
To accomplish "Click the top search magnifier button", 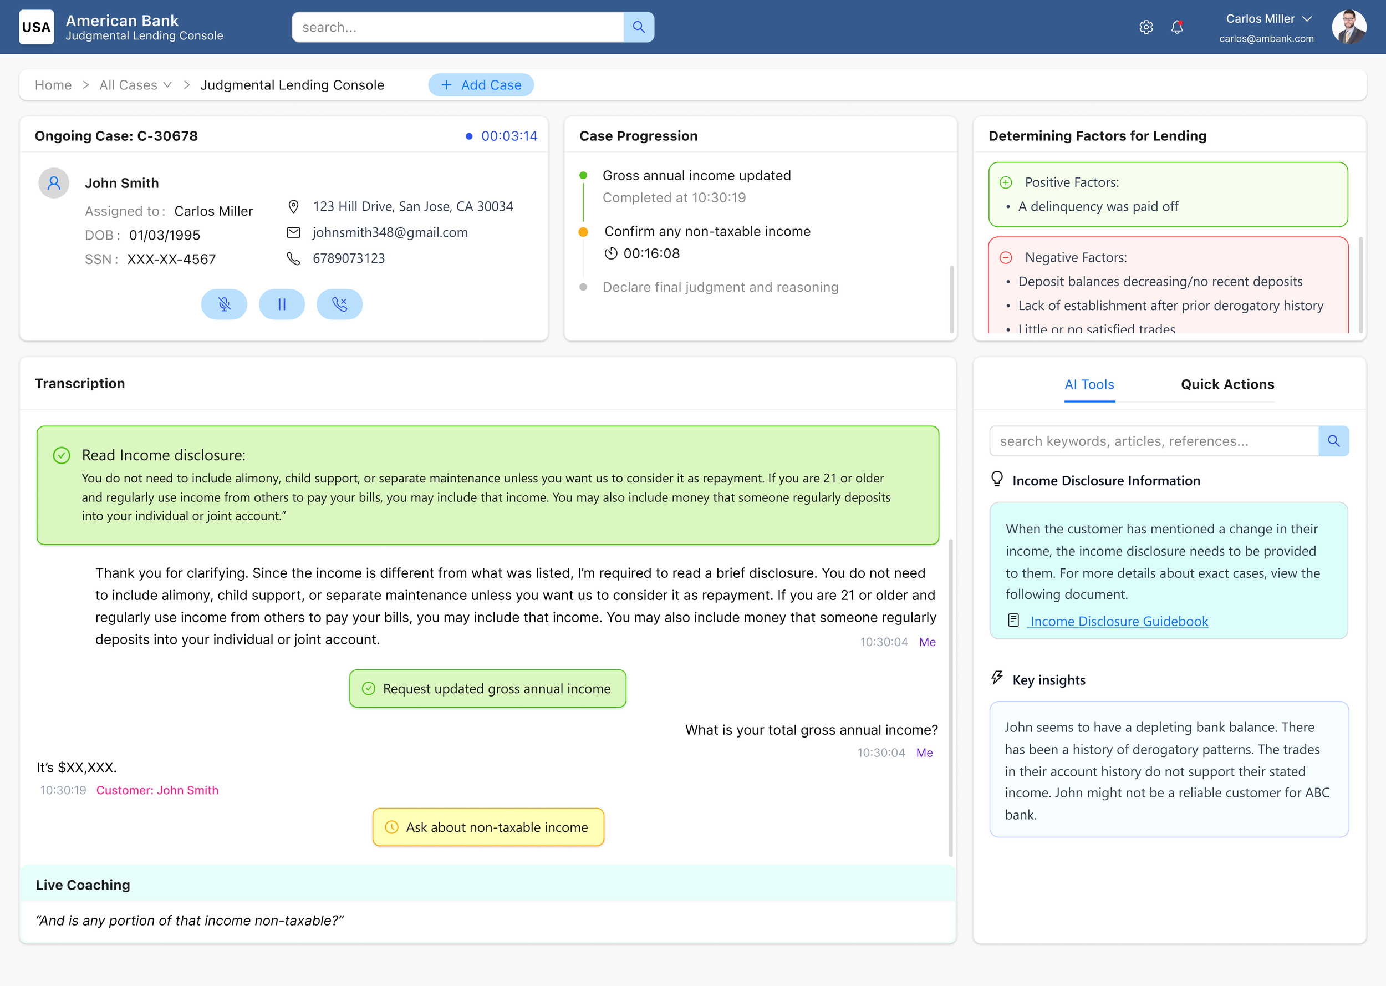I will click(x=638, y=27).
